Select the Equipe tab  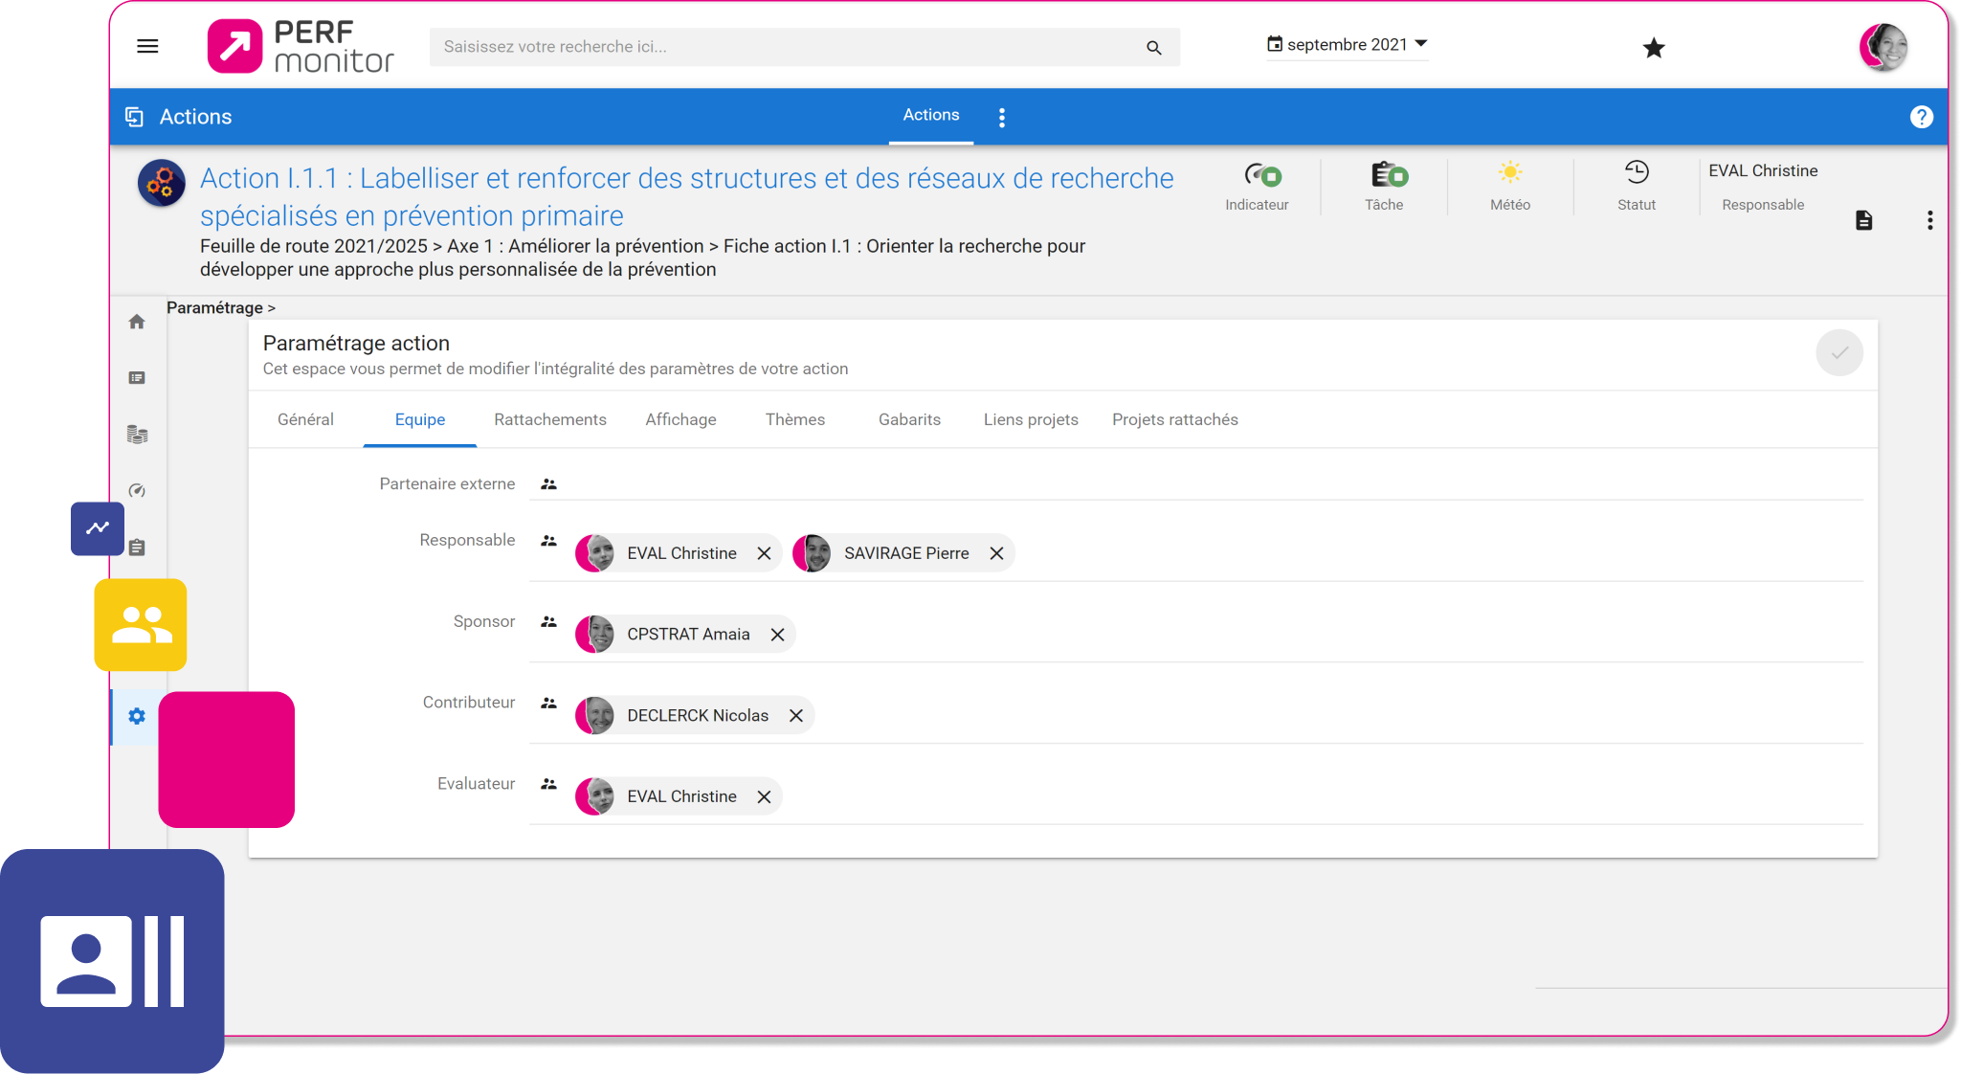(x=419, y=419)
